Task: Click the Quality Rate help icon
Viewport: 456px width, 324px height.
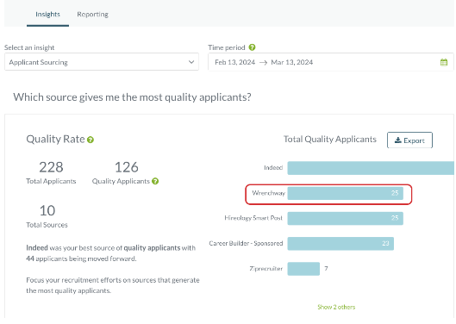Action: 91,140
